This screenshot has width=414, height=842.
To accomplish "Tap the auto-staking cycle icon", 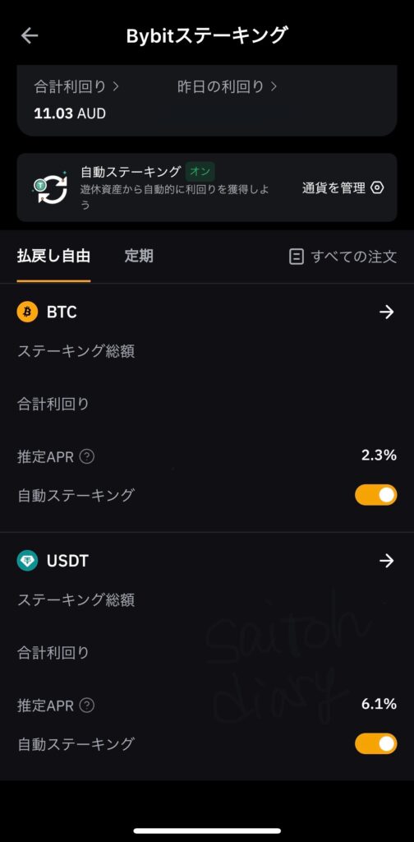I will pyautogui.click(x=50, y=188).
